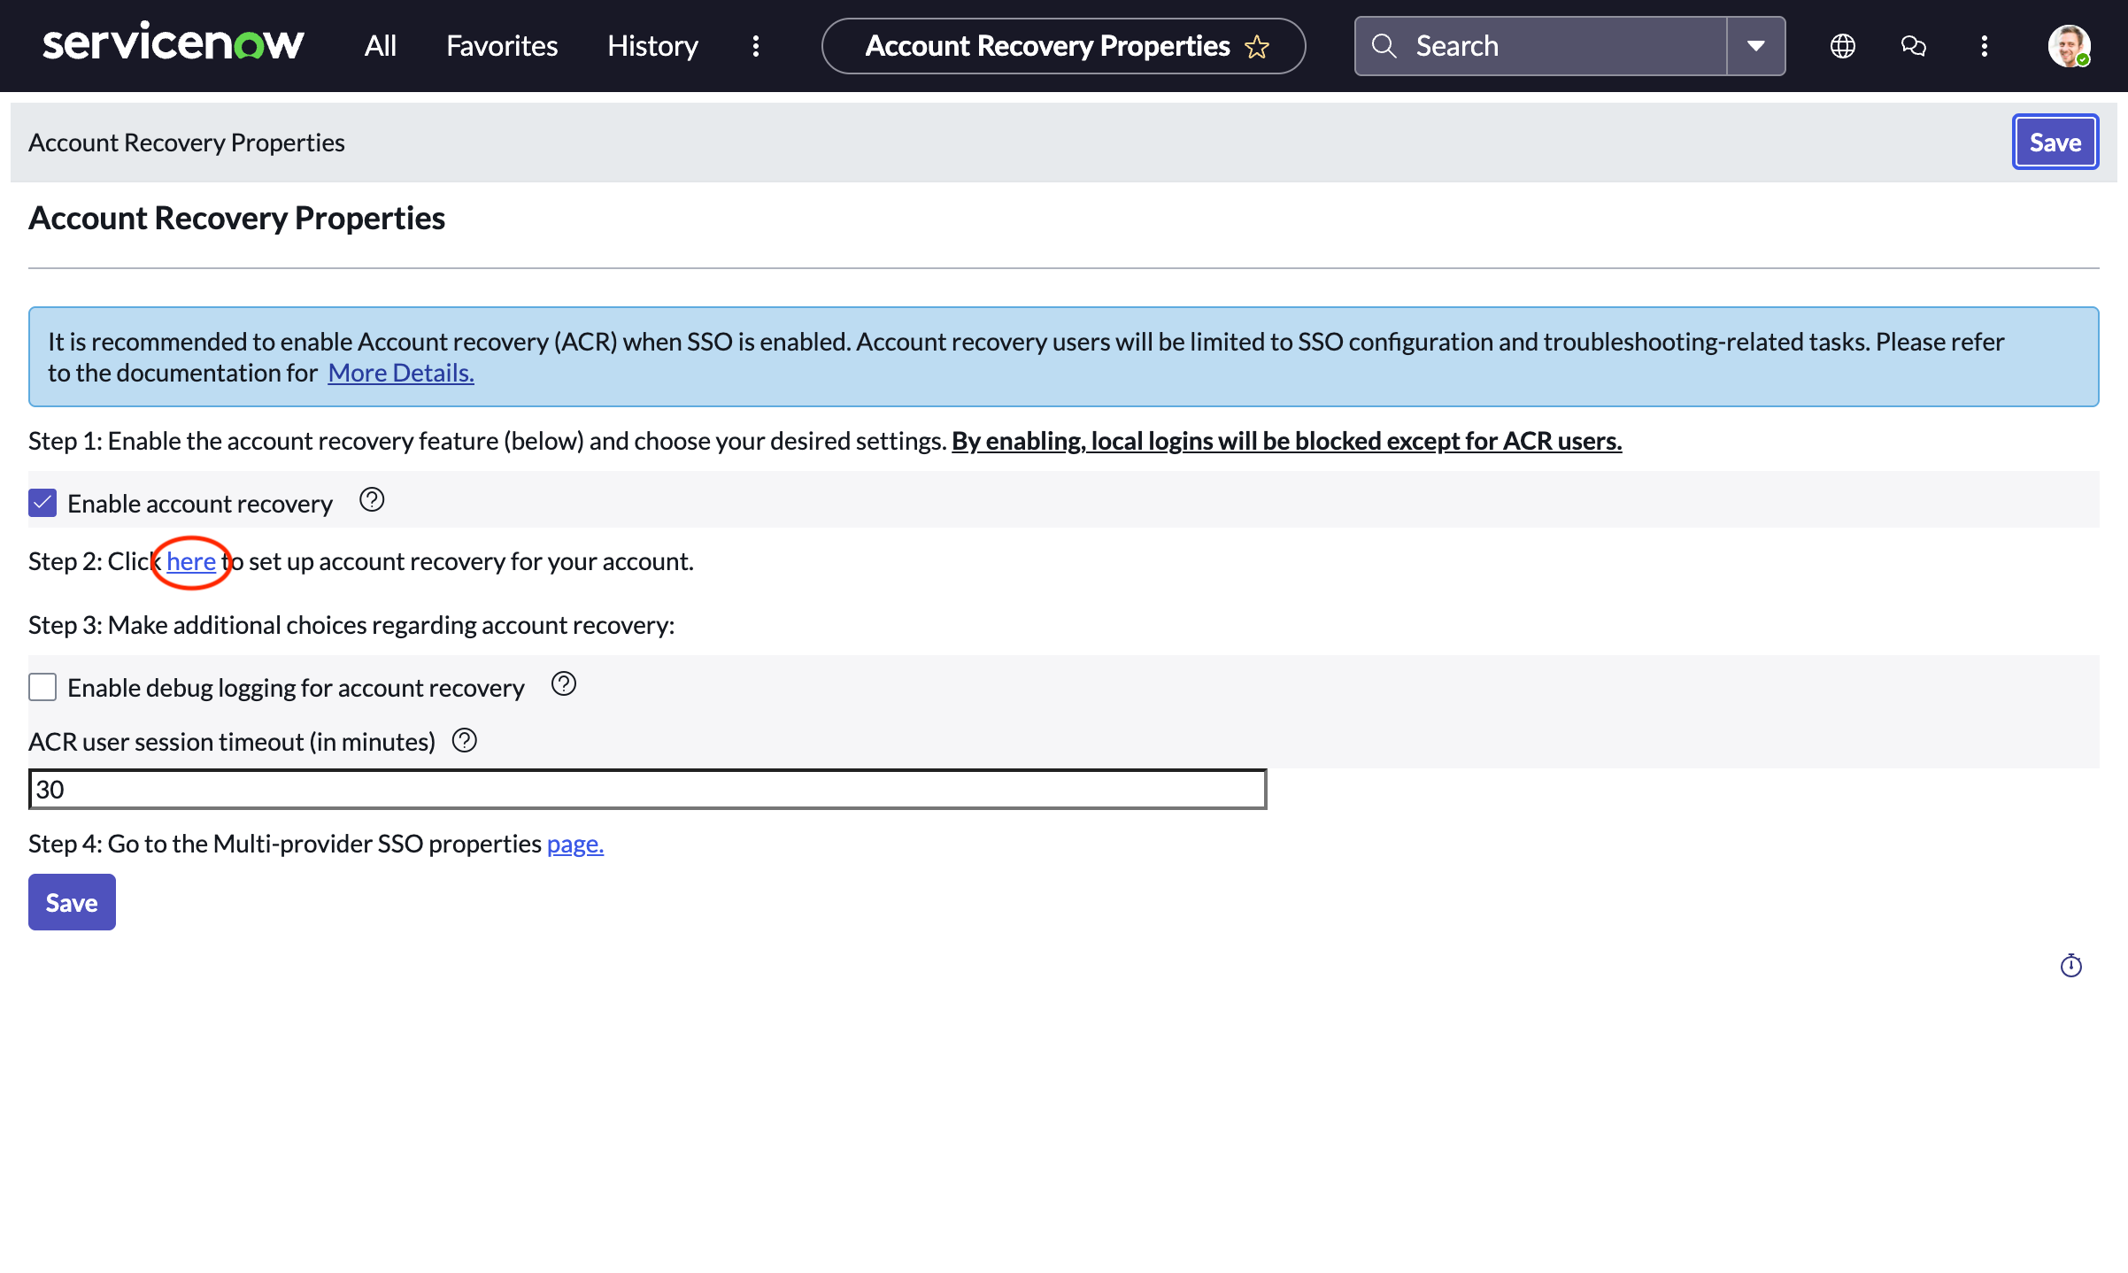This screenshot has width=2128, height=1273.
Task: Click the search magnifier icon
Action: point(1384,45)
